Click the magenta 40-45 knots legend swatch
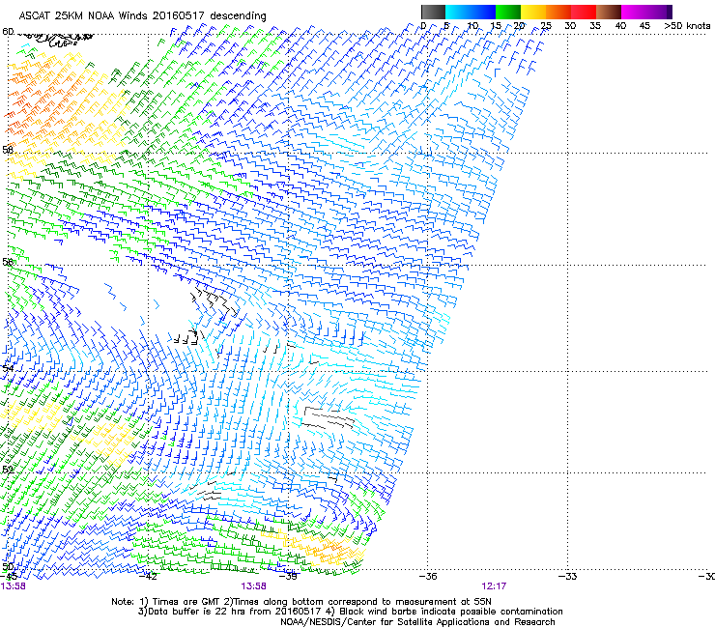 [x=634, y=12]
